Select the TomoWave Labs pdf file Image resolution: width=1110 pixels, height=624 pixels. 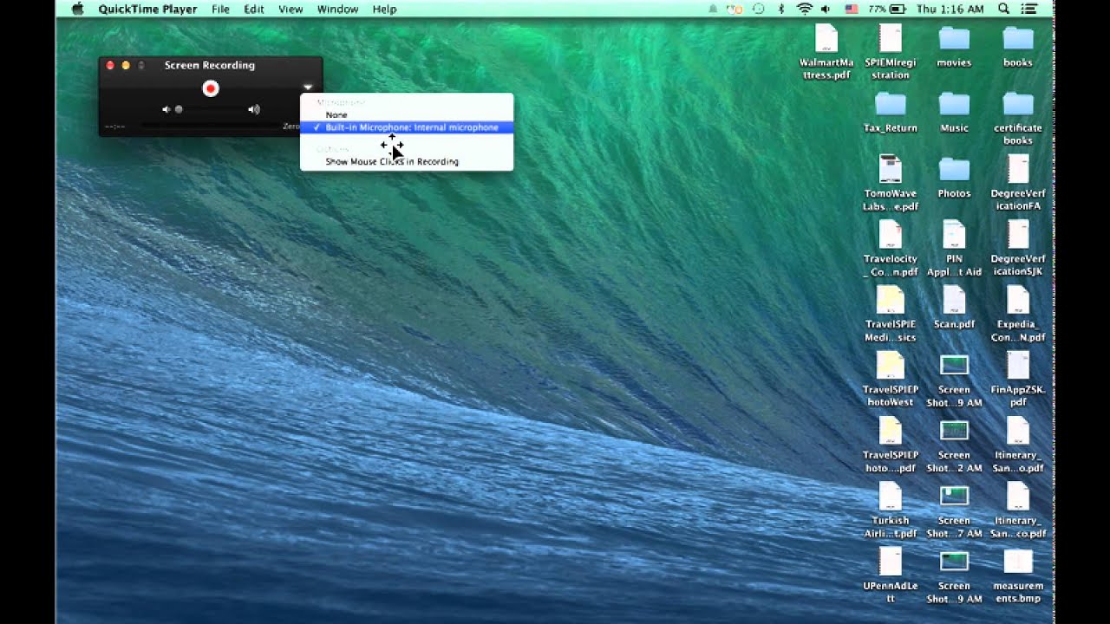891,183
